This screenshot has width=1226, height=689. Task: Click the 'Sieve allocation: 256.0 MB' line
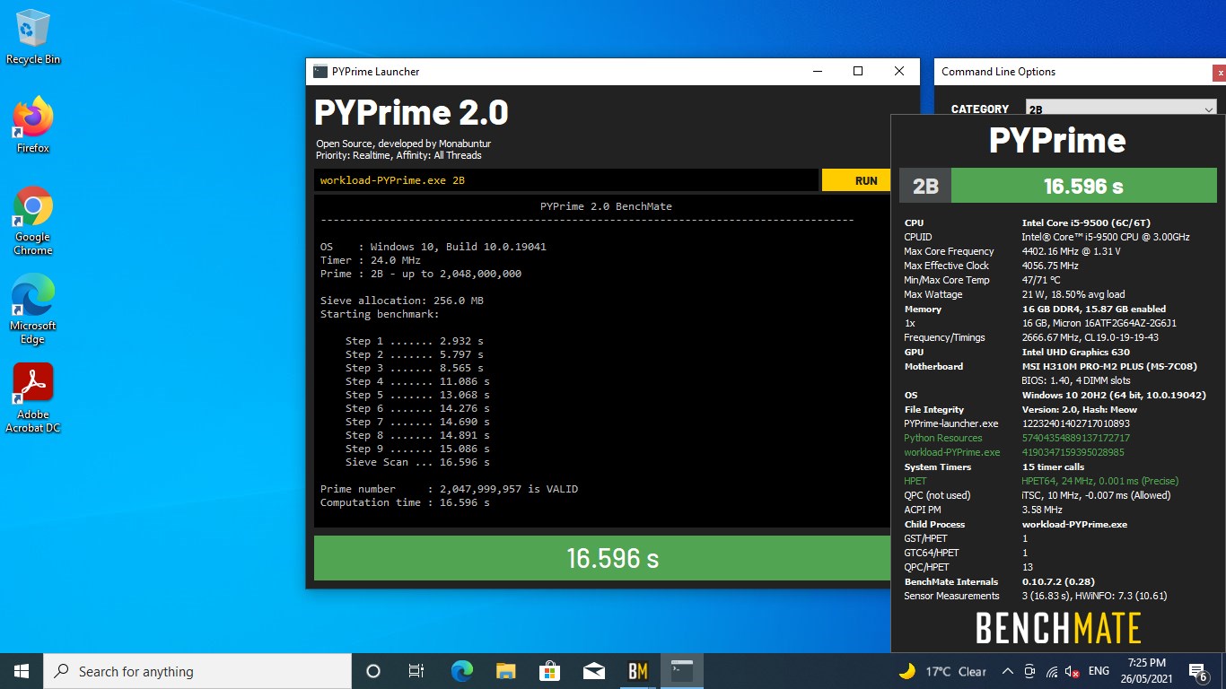point(402,301)
